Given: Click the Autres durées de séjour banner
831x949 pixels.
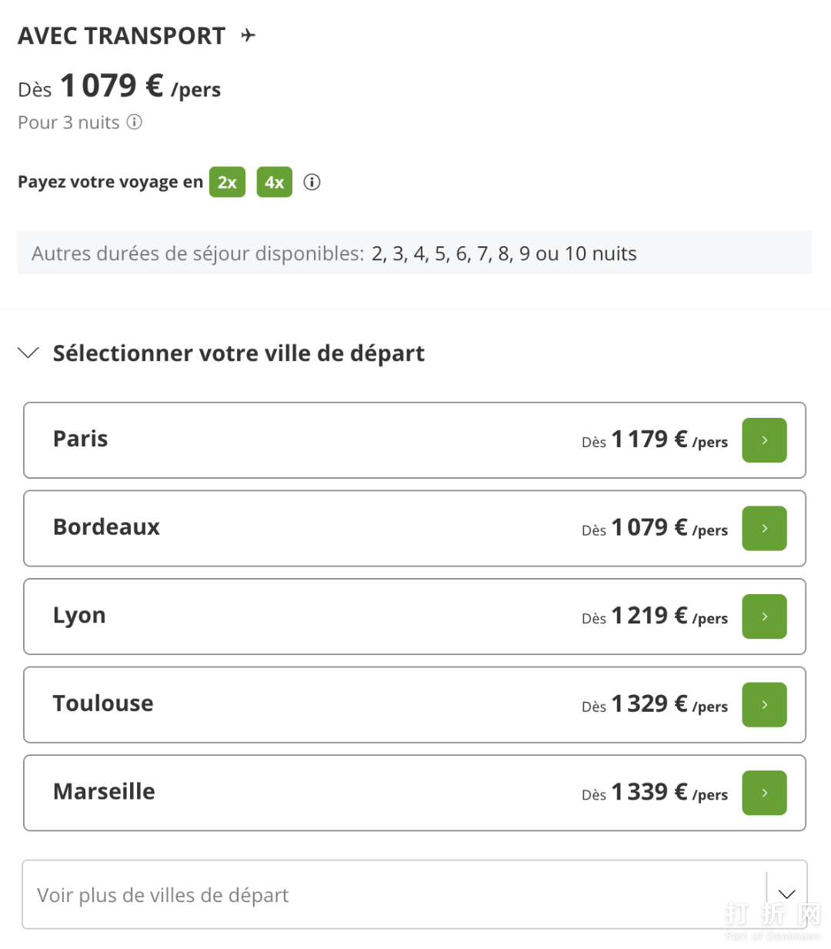Looking at the screenshot, I should tap(414, 253).
